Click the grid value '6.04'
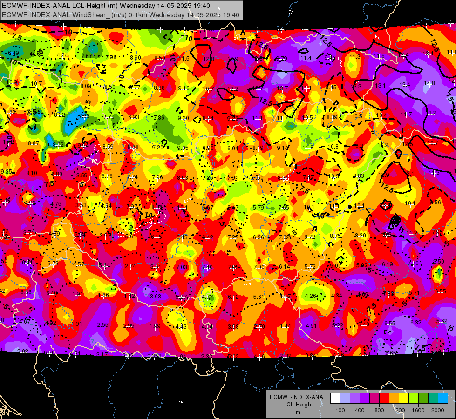Screen dimensions: 456x419 (232, 149)
